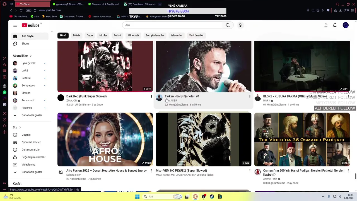Open Sahara Flow channel name
The image size is (357, 201).
pos(73,175)
